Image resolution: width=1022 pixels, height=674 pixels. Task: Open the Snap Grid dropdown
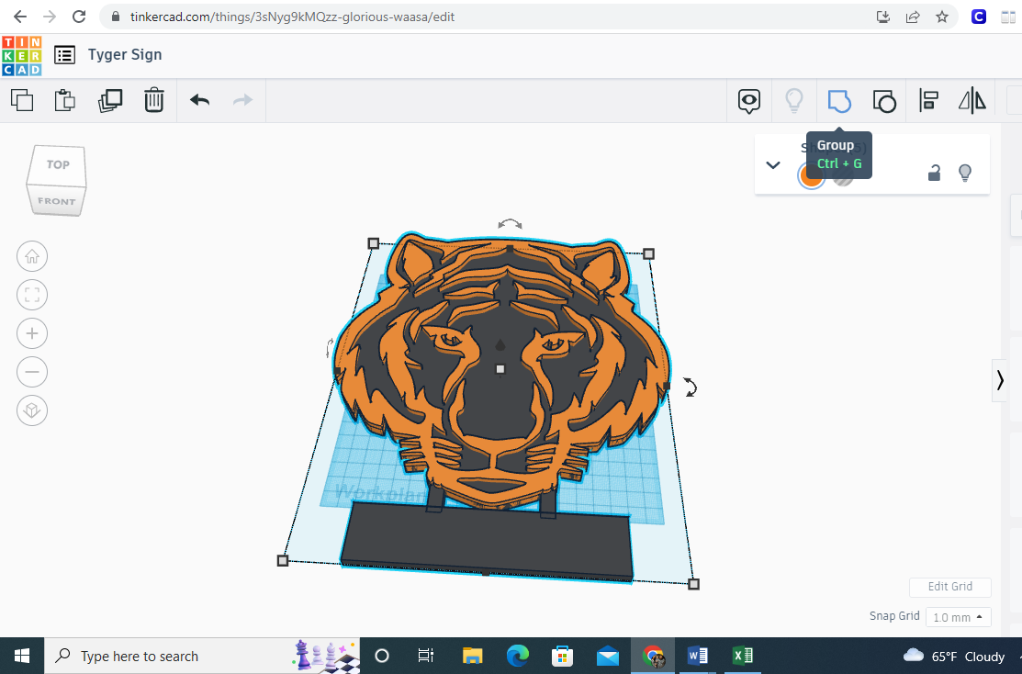pos(958,617)
